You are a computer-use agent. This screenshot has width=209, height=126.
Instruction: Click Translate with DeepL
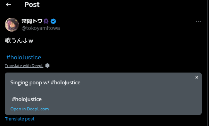tap(24, 66)
